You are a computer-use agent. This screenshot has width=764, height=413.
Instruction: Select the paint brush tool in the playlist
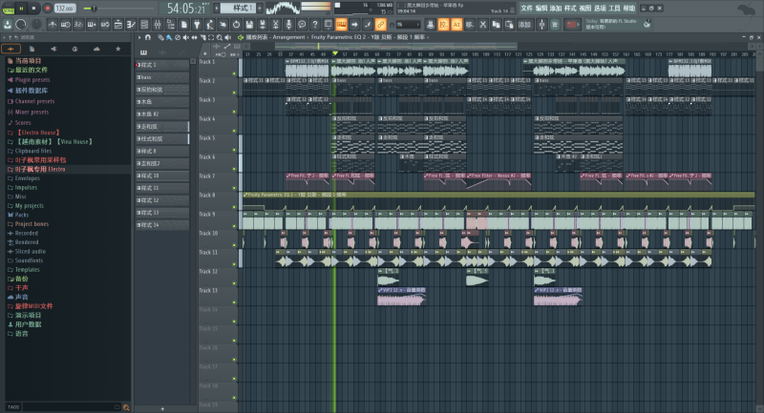[x=169, y=37]
